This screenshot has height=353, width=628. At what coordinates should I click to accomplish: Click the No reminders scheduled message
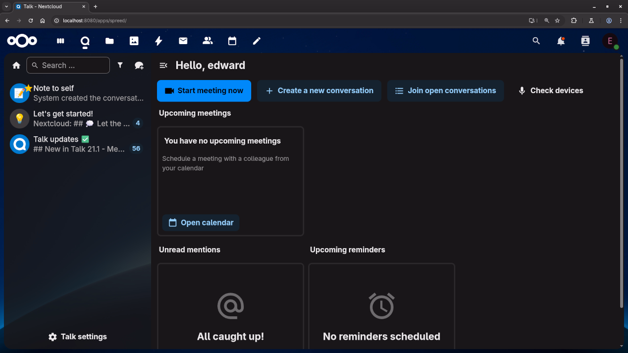[x=382, y=336]
